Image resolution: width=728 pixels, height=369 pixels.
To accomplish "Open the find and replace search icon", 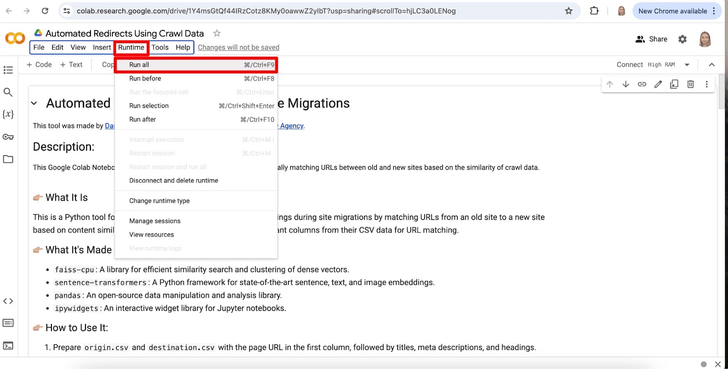I will tap(8, 92).
